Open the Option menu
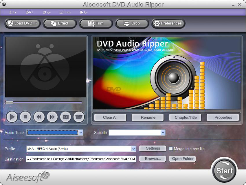246x185 pixels. [65, 12]
